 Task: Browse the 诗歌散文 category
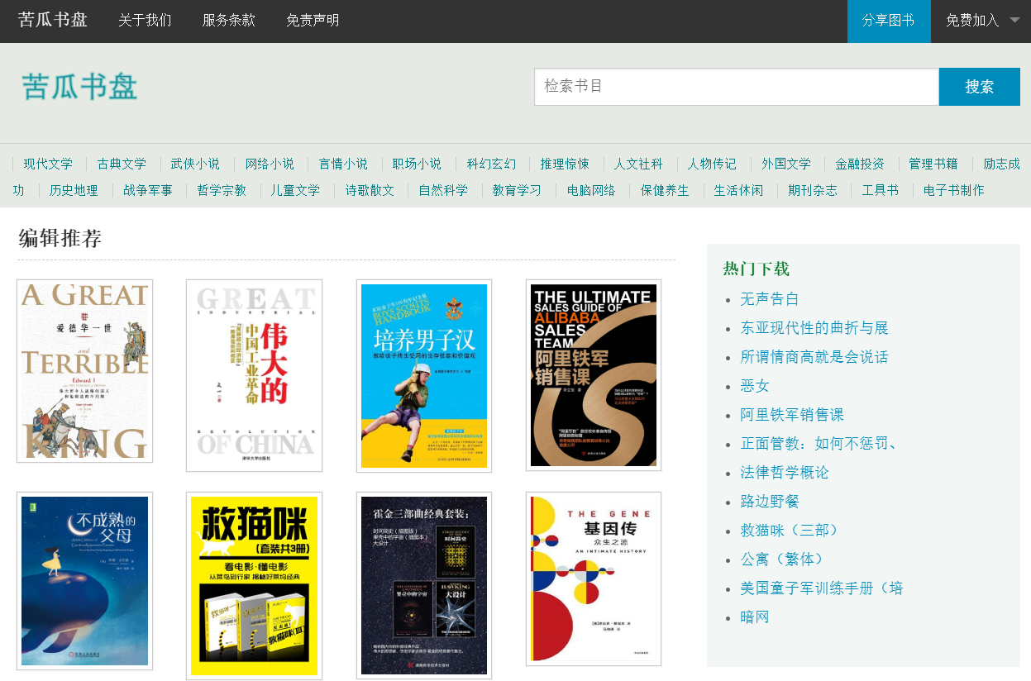(370, 190)
